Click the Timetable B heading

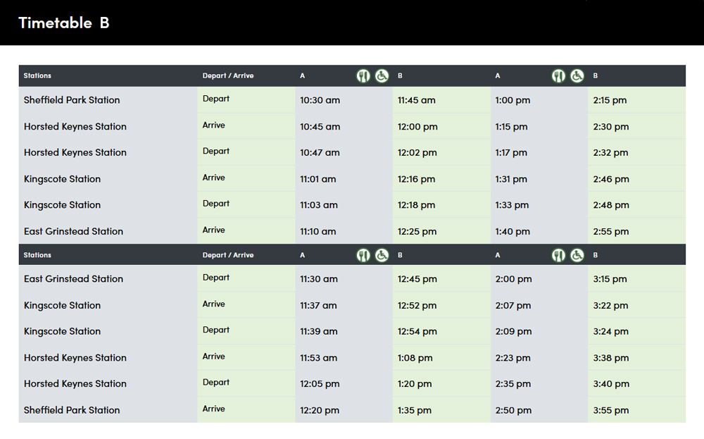point(64,23)
